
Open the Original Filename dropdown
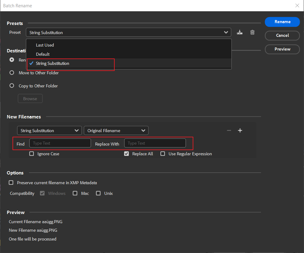coord(116,130)
